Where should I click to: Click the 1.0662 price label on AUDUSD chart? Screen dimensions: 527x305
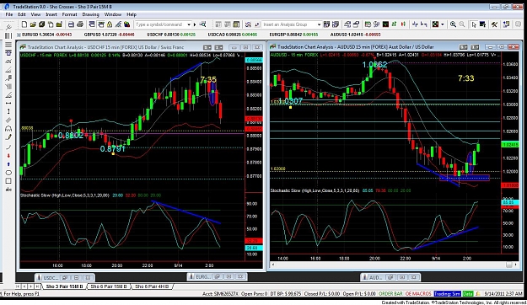click(374, 65)
